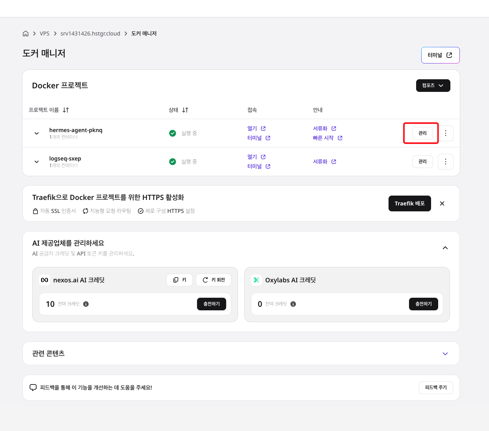
Task: Collapse the AI 제공업체 section
Action: [445, 248]
